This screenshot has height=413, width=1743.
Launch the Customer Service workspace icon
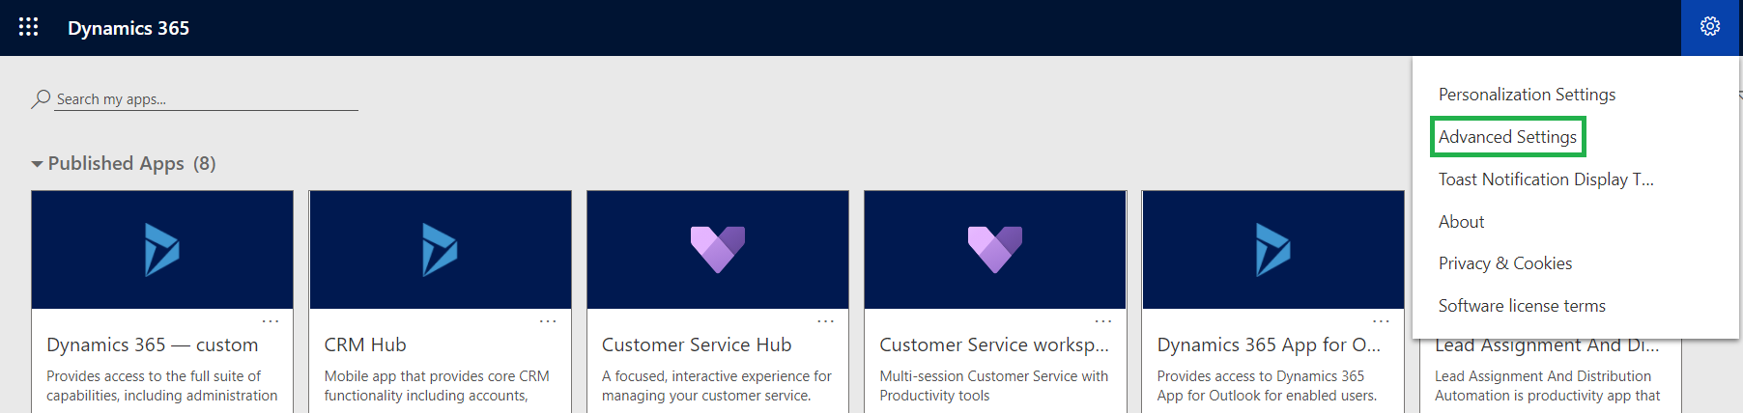[x=995, y=249]
